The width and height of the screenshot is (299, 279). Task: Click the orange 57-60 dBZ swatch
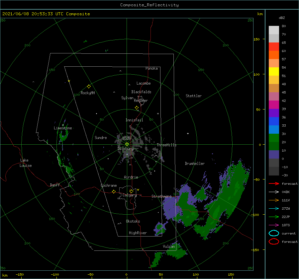click(x=274, y=55)
